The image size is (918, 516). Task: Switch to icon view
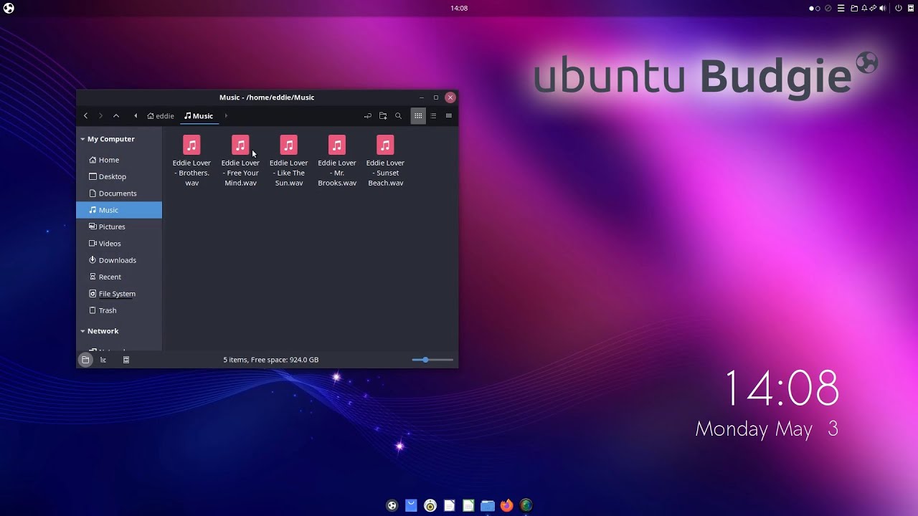coord(418,116)
